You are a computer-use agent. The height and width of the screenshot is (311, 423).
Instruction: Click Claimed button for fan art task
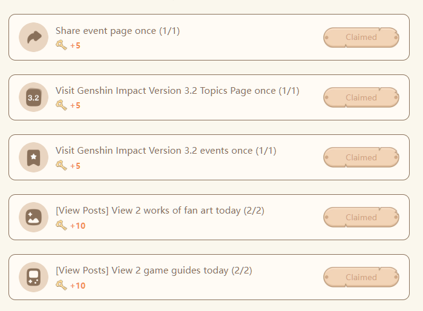pos(361,217)
